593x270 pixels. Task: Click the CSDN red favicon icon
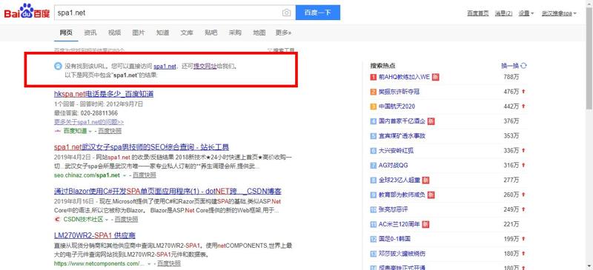58,220
